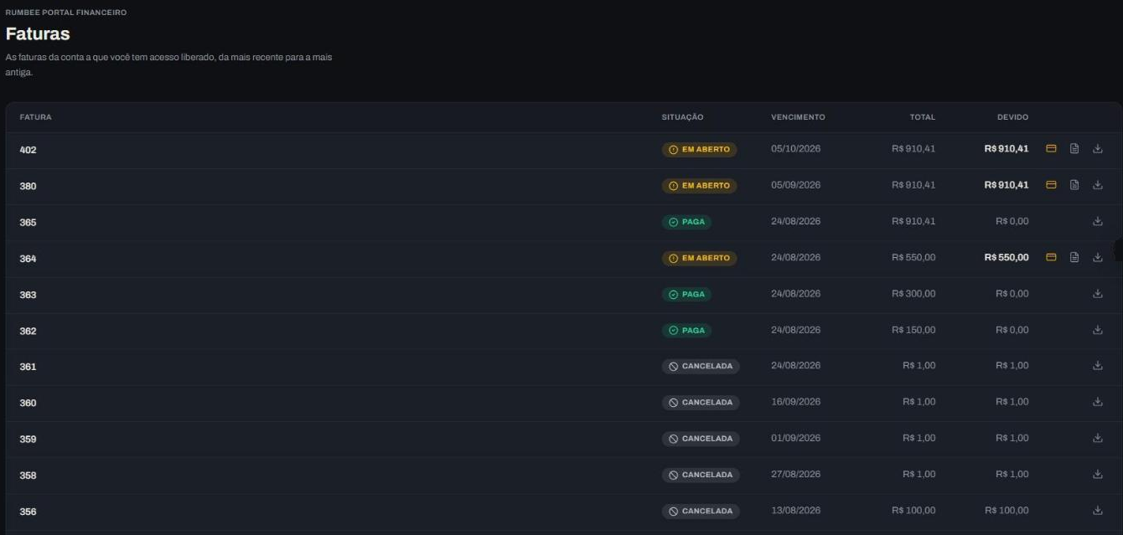Click the download icon on invoice 380
This screenshot has width=1123, height=535.
coord(1098,185)
